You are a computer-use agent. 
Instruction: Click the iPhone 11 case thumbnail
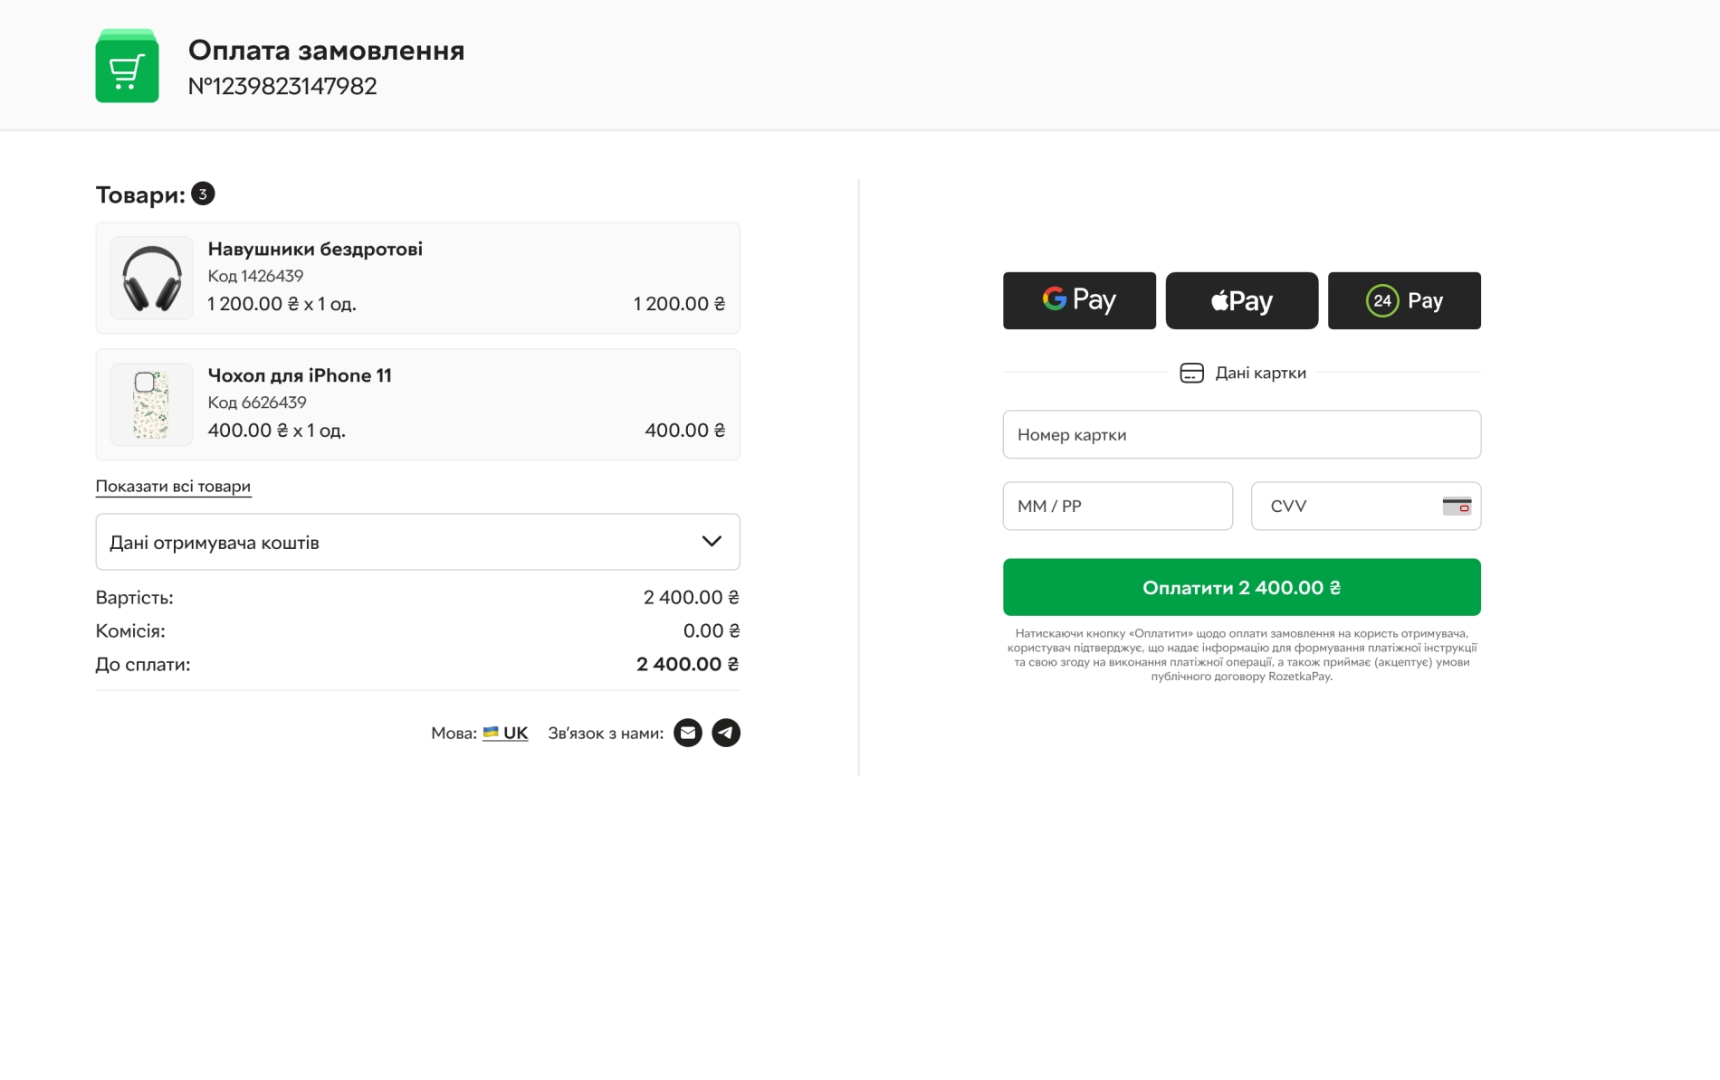tap(152, 405)
